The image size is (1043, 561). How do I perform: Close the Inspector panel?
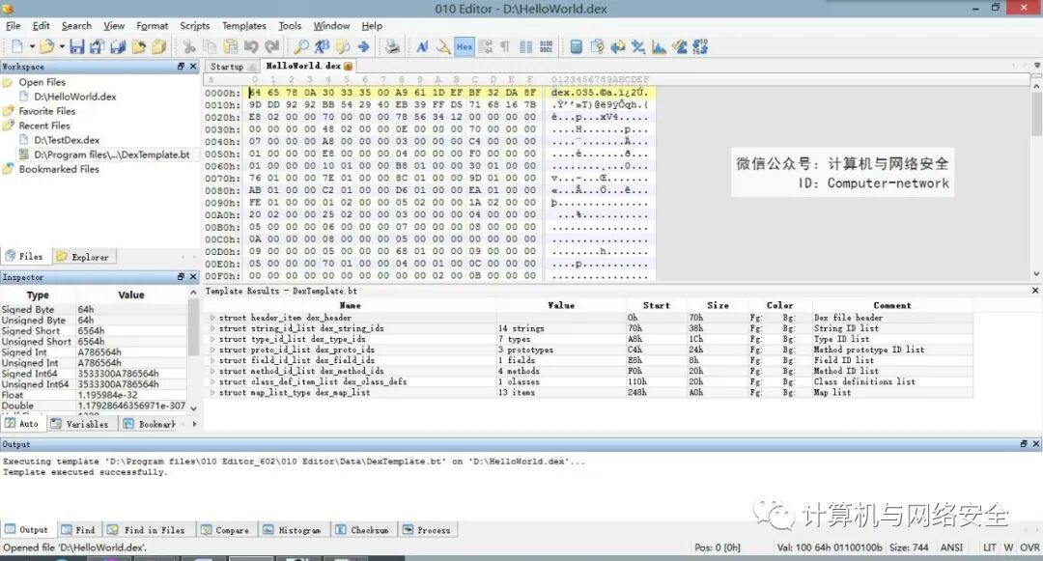[x=193, y=276]
